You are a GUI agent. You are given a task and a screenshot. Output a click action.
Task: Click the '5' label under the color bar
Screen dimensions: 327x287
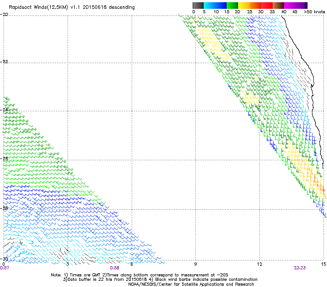(204, 12)
